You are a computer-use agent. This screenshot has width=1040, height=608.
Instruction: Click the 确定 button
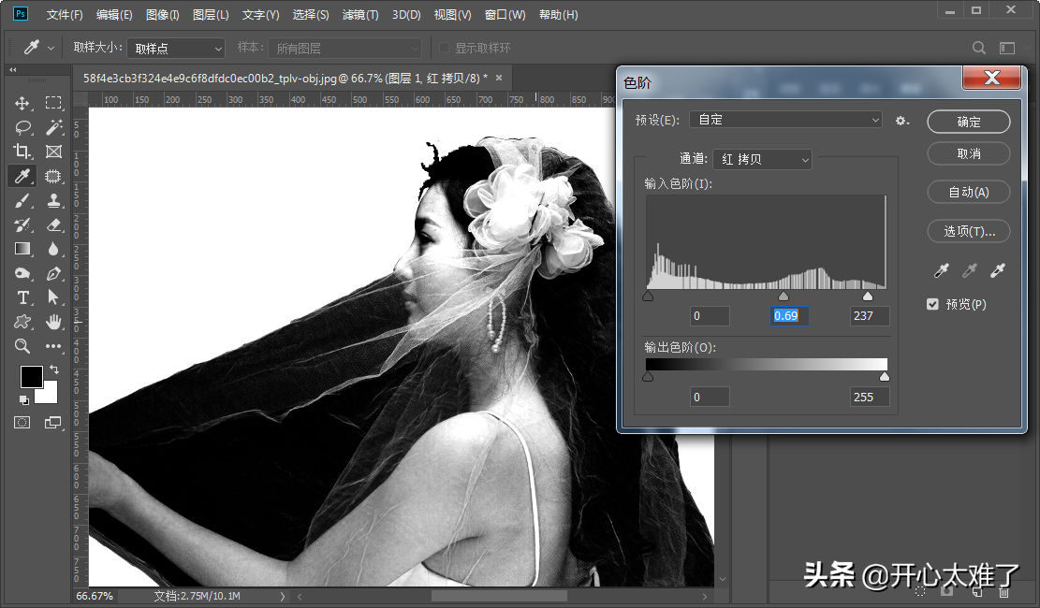pyautogui.click(x=969, y=122)
